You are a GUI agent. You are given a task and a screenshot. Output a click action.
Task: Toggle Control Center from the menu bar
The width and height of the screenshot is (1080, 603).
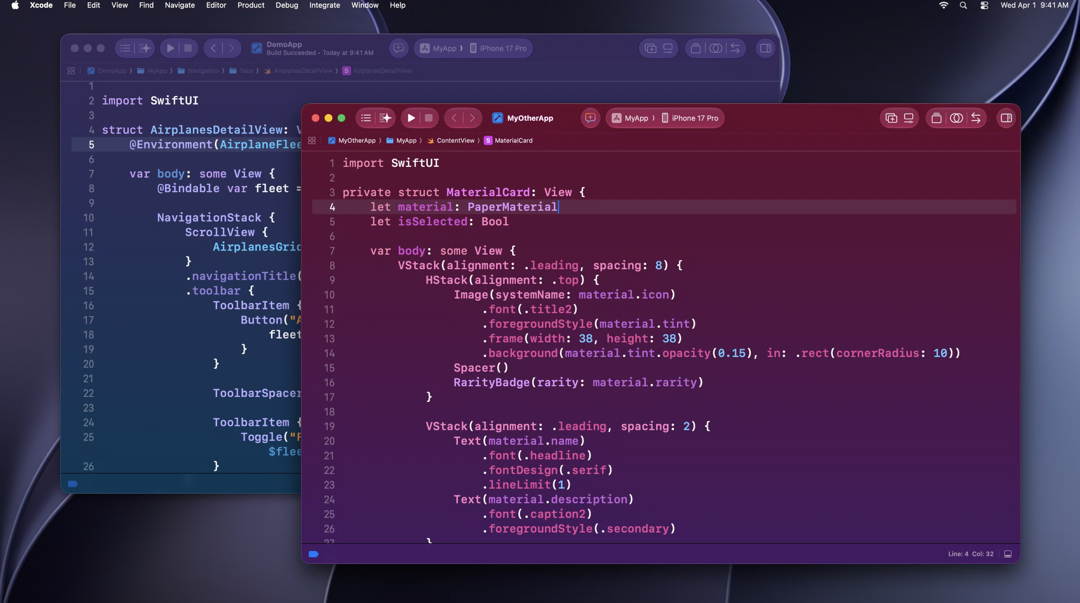point(984,5)
